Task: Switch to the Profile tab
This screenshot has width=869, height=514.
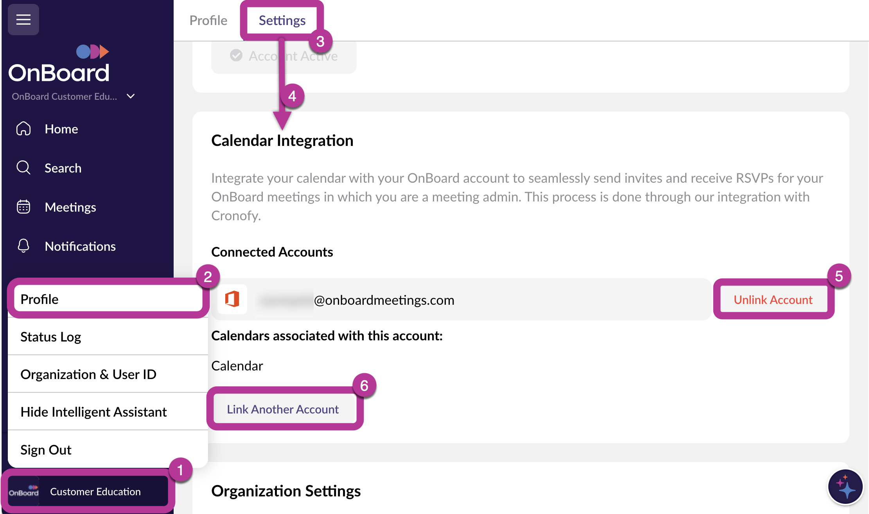Action: tap(208, 20)
